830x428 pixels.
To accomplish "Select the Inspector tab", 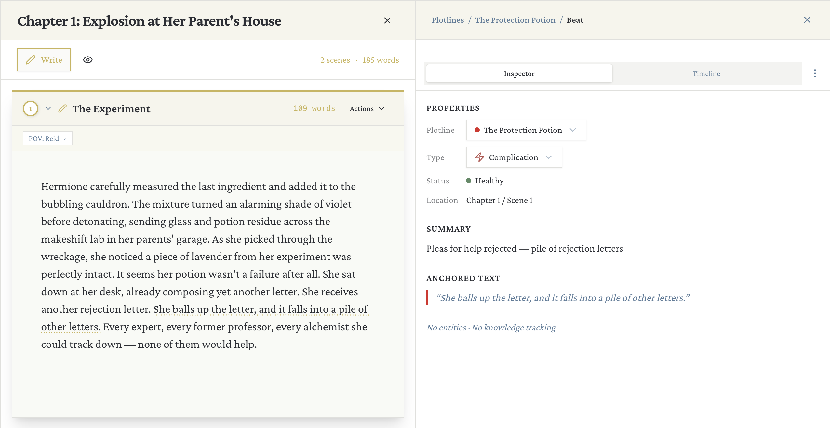I will pyautogui.click(x=518, y=73).
